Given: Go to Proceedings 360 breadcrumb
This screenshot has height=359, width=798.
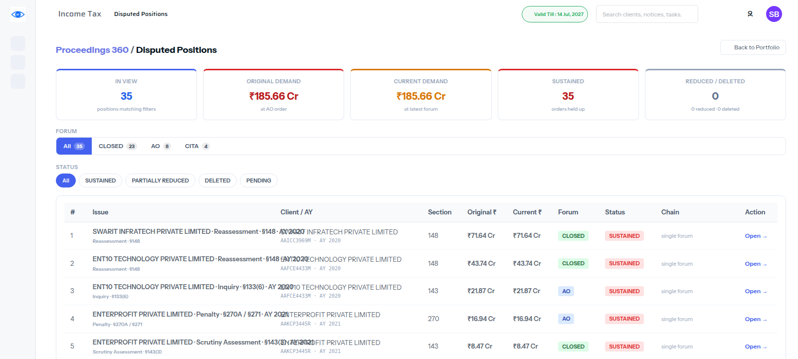Looking at the screenshot, I should 92,50.
